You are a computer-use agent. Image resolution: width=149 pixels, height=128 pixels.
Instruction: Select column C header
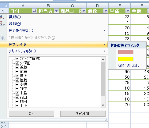[x=73, y=6]
